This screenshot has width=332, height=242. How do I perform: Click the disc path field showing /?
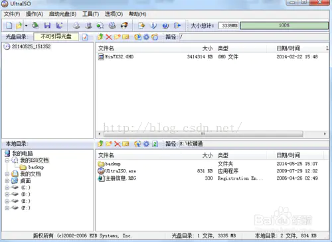coord(254,36)
